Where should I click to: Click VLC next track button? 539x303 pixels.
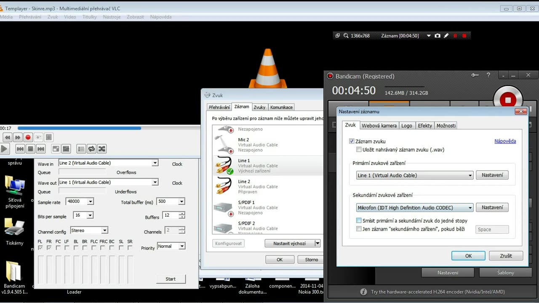coord(41,149)
